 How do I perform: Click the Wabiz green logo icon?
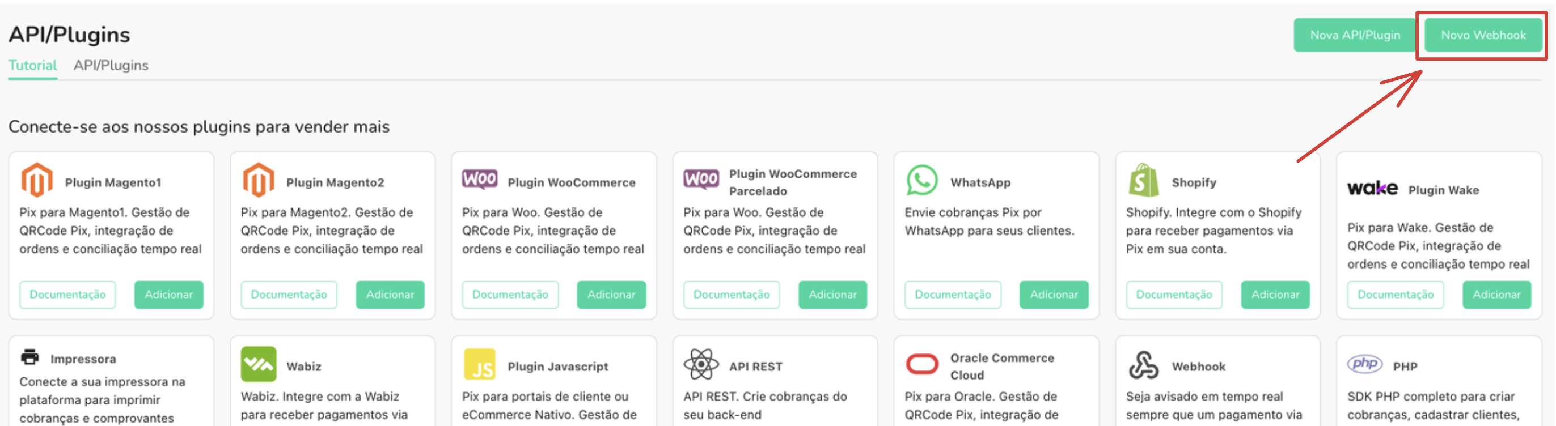(x=259, y=364)
